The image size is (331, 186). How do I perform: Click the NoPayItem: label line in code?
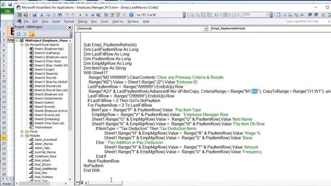pos(94,166)
